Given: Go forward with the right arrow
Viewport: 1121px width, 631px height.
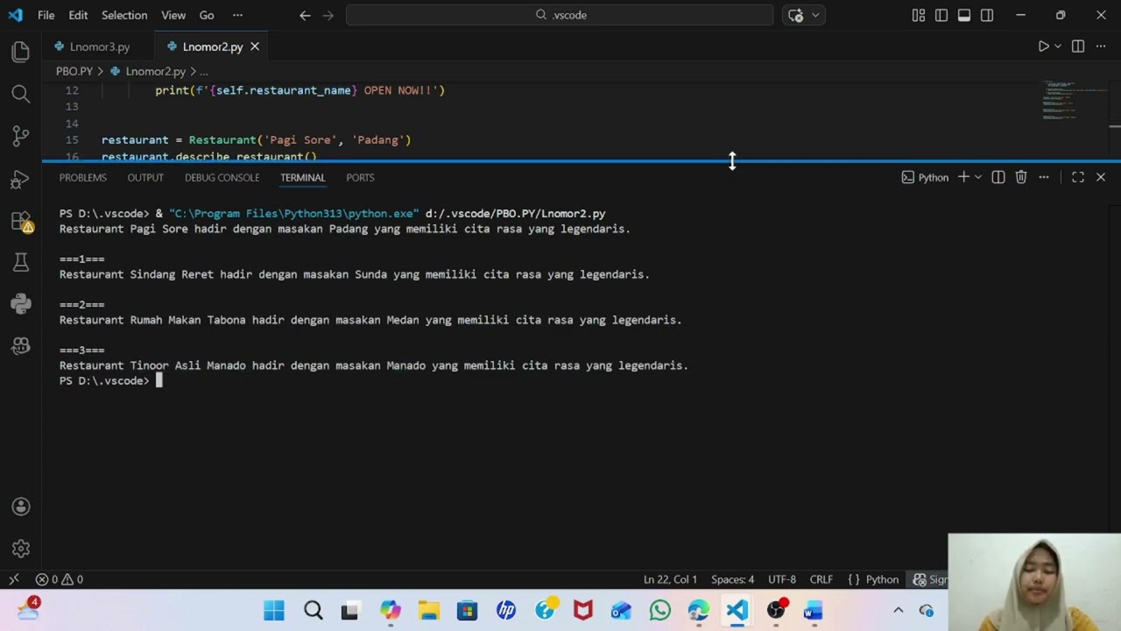Looking at the screenshot, I should tap(328, 15).
